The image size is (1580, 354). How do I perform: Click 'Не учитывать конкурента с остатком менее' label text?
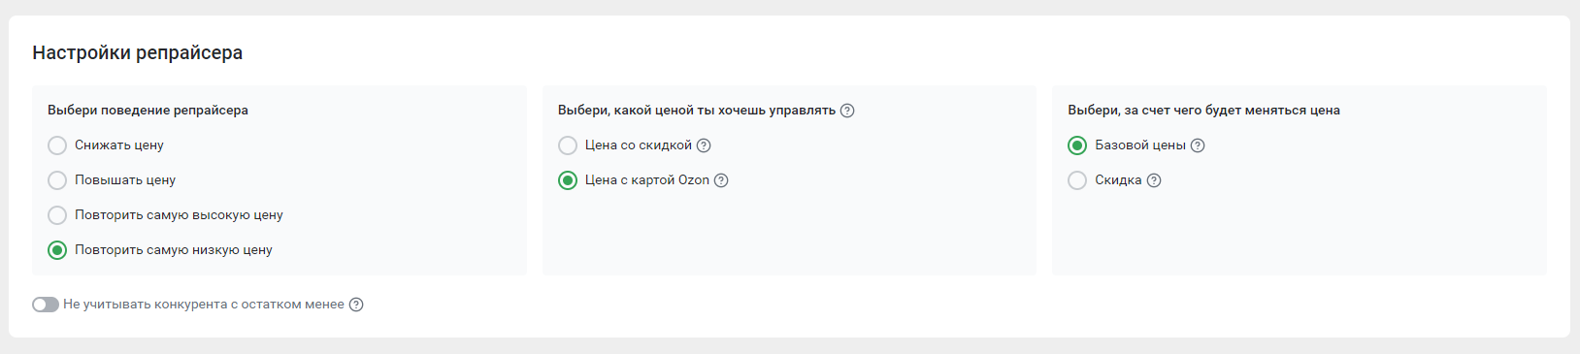204,305
